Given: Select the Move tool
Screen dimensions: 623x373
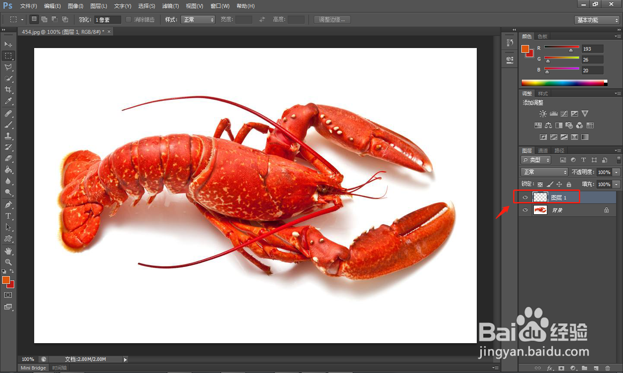Looking at the screenshot, I should pos(8,44).
